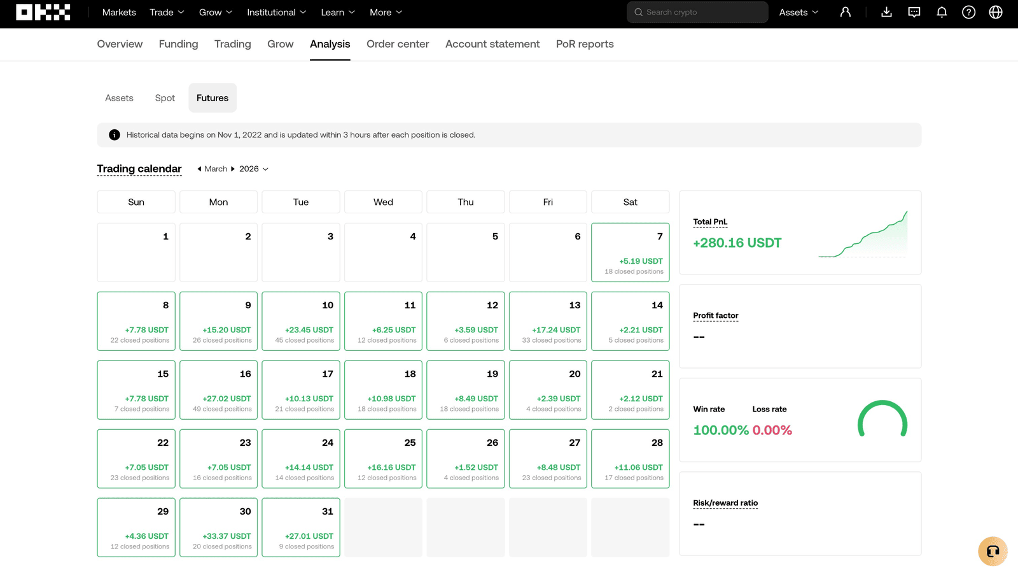Click the +15.20 USDT value on March 9
The image size is (1018, 577).
(x=227, y=330)
